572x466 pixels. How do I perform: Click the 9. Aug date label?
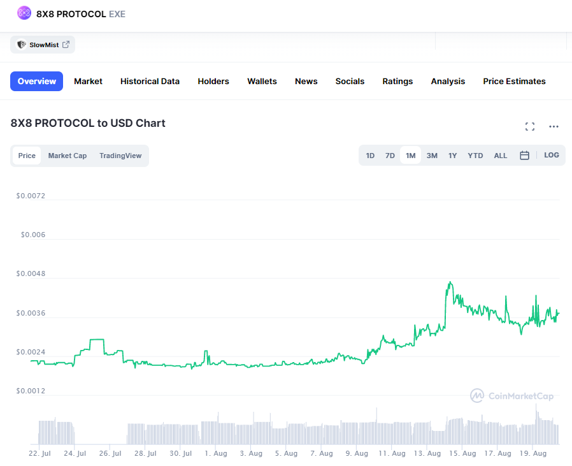[x=357, y=453]
